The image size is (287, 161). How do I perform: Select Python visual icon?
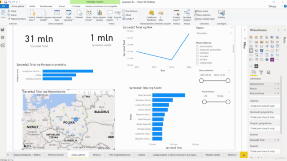point(278,55)
